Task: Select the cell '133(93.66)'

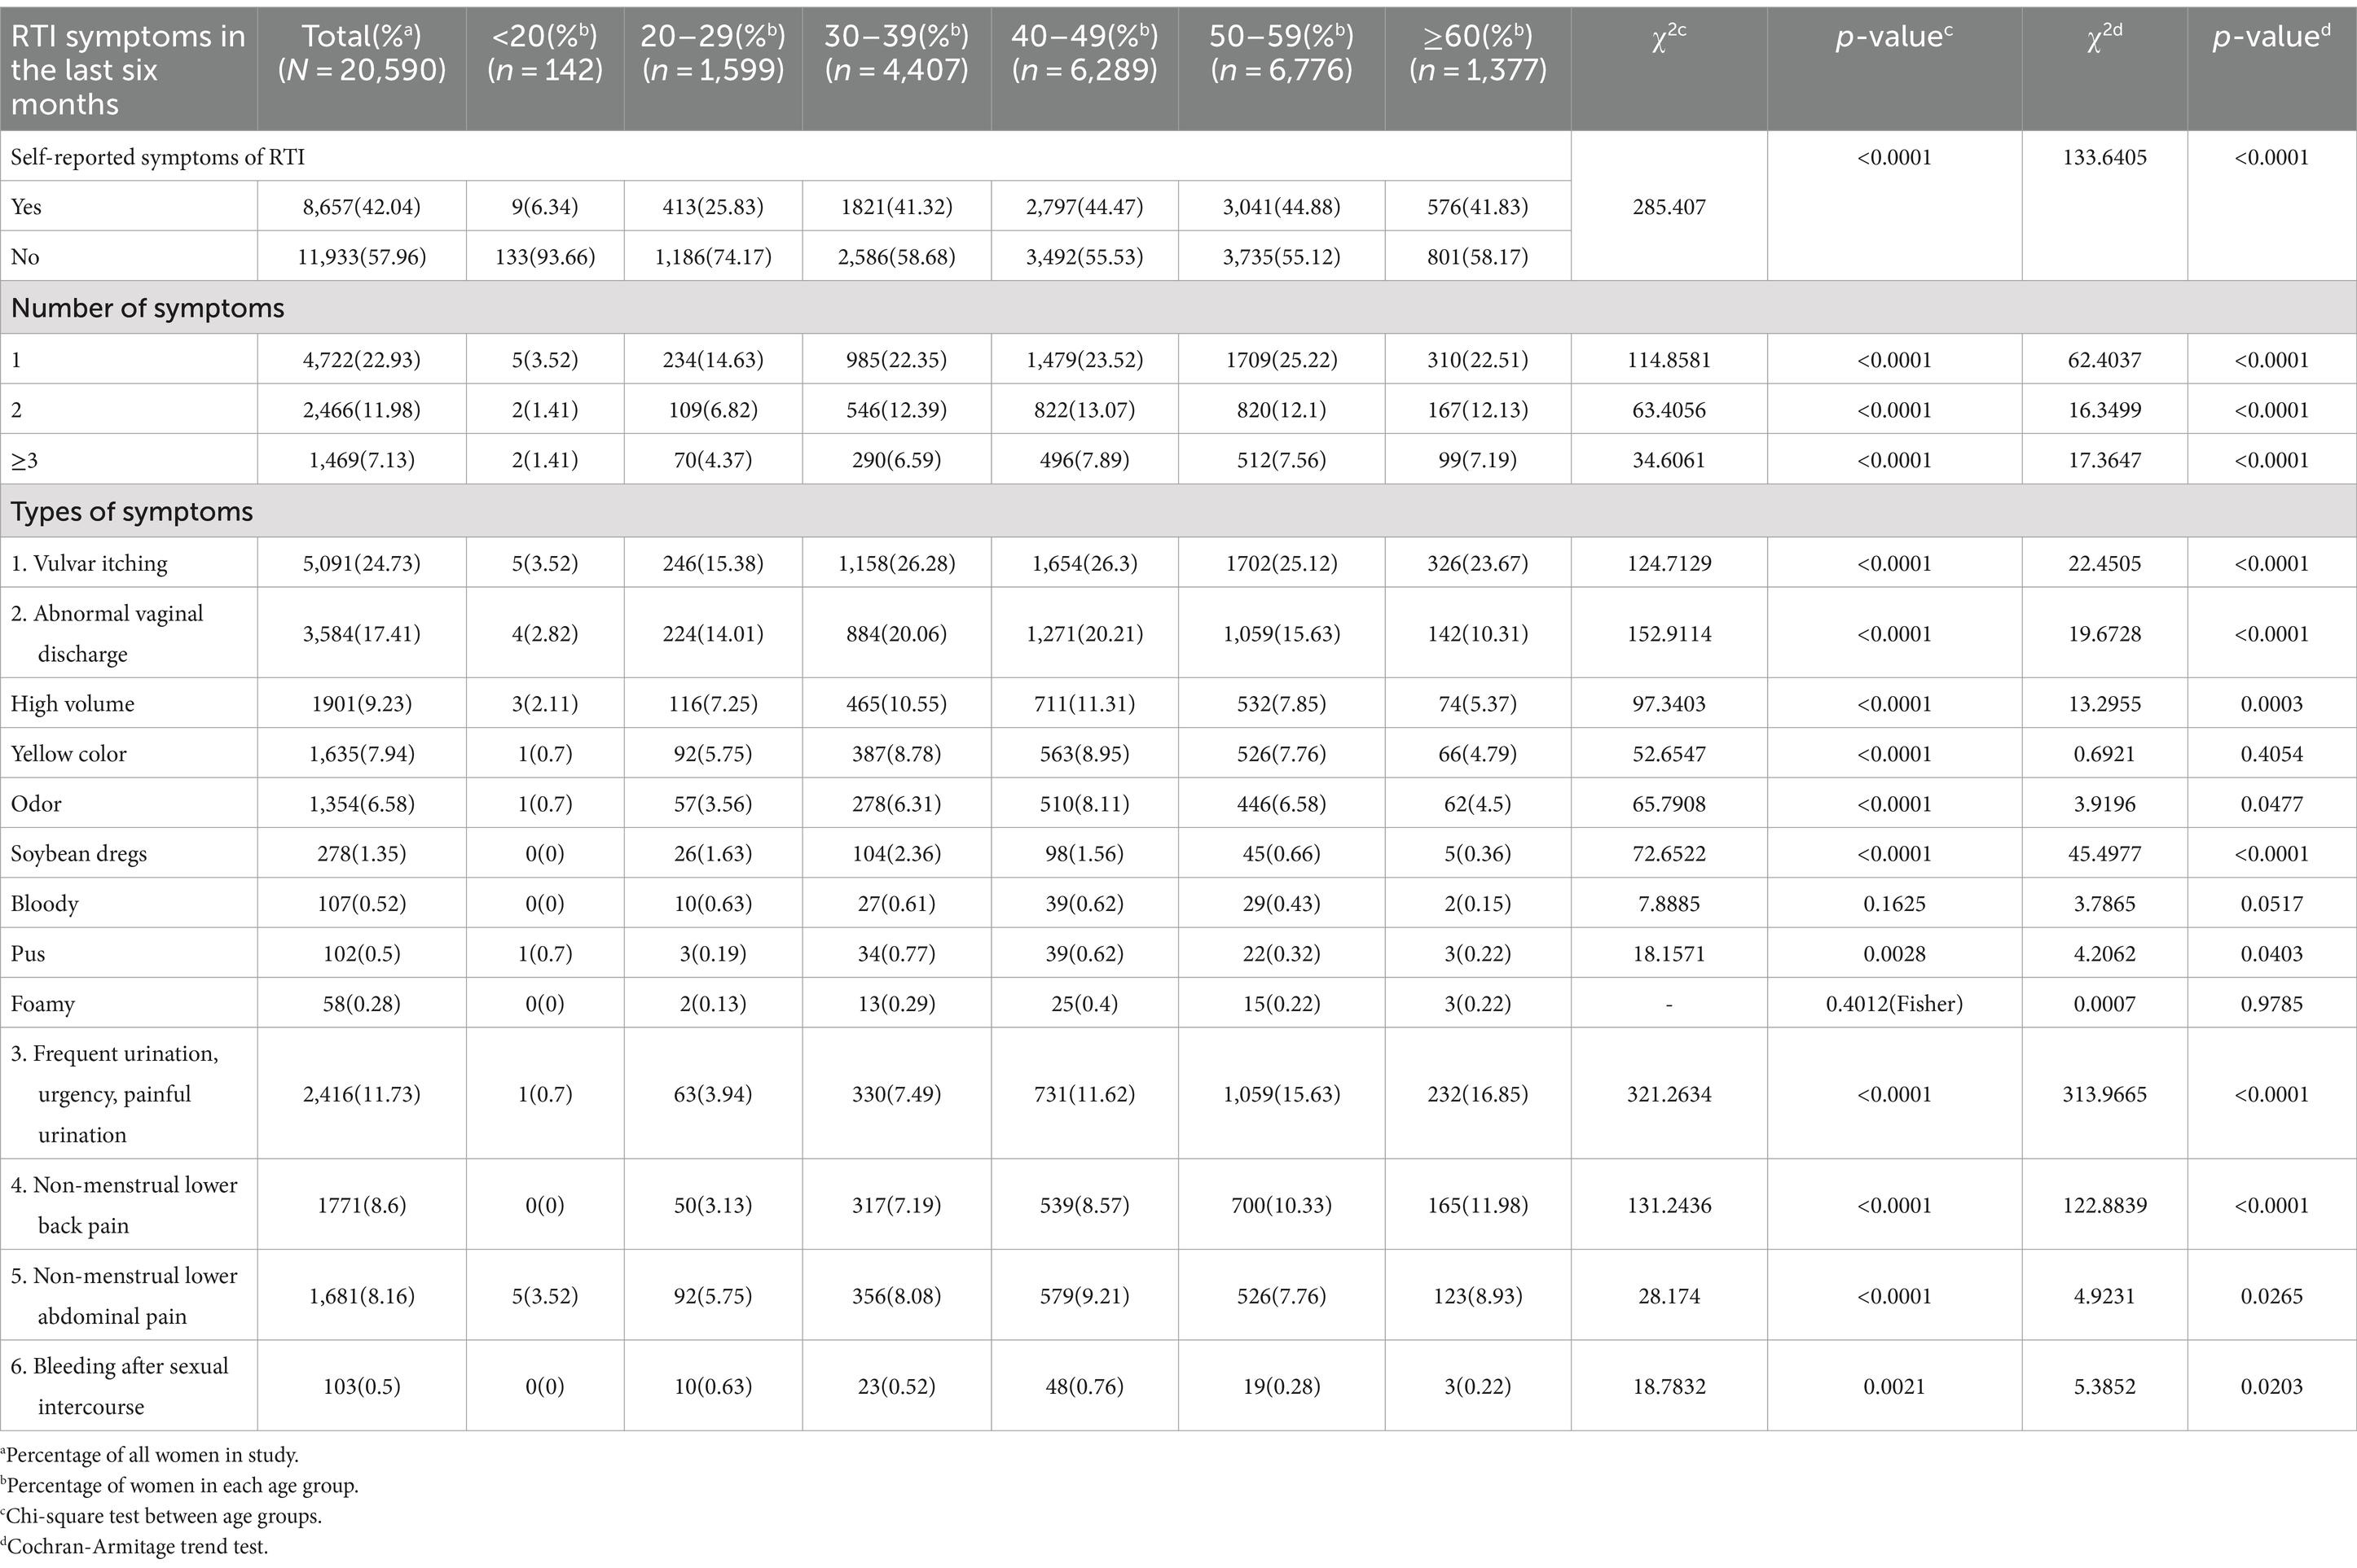Action: [x=545, y=257]
